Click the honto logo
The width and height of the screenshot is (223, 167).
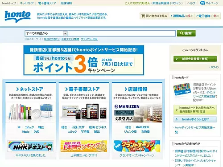click(x=17, y=16)
